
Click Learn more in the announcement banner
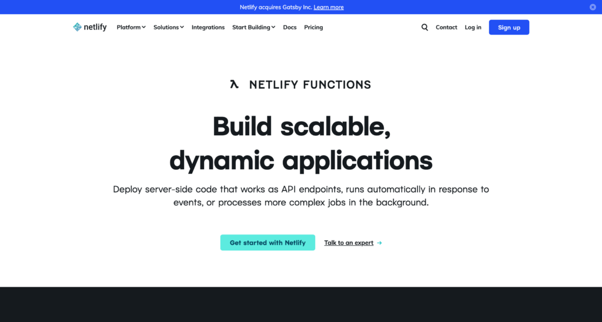point(329,7)
